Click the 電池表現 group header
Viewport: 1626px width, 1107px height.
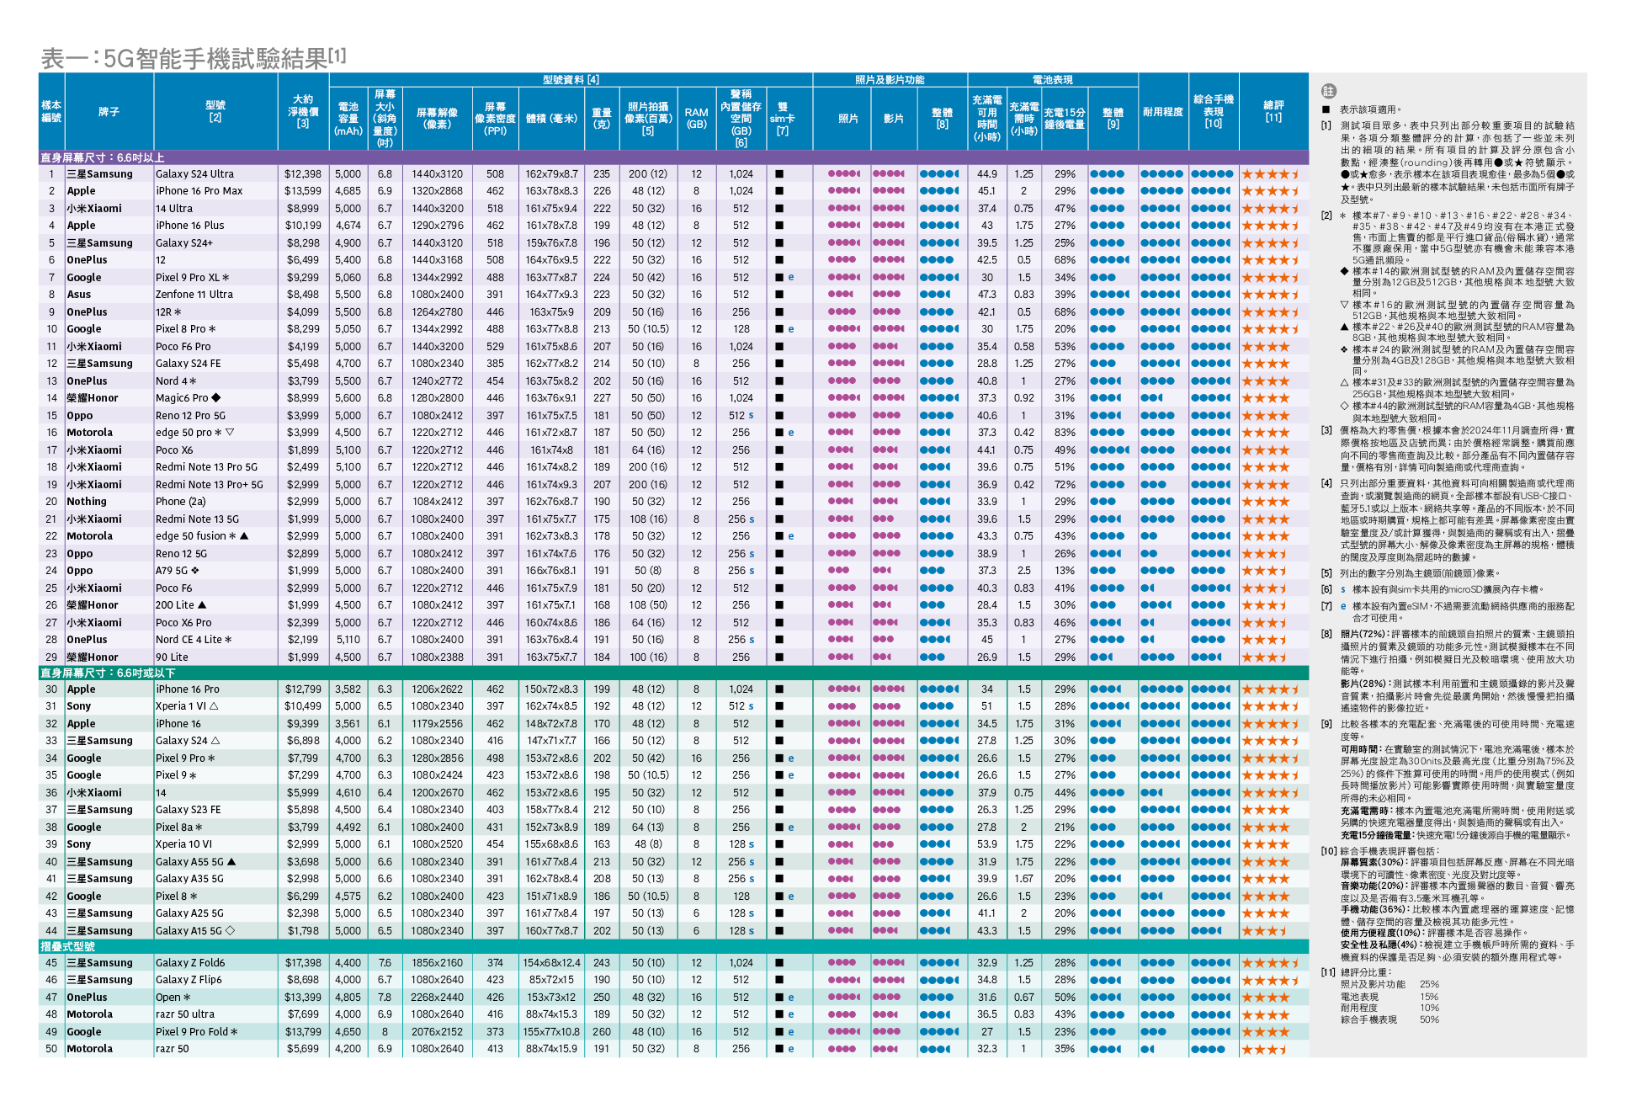click(1053, 80)
